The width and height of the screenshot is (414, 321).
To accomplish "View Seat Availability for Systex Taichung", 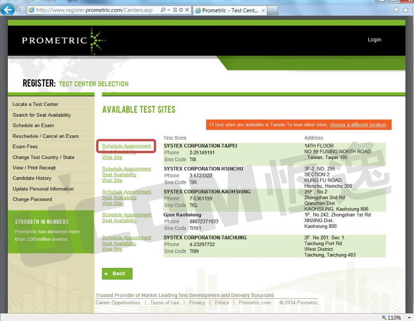I will click(119, 243).
